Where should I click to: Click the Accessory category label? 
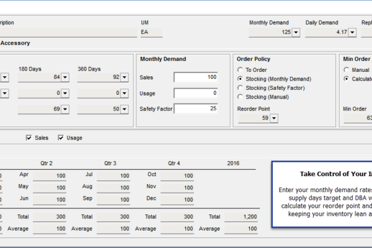(x=15, y=43)
